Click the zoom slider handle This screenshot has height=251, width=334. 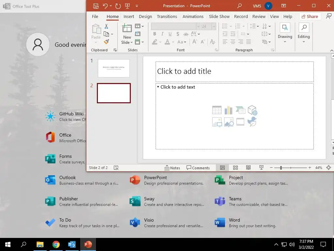click(x=281, y=168)
